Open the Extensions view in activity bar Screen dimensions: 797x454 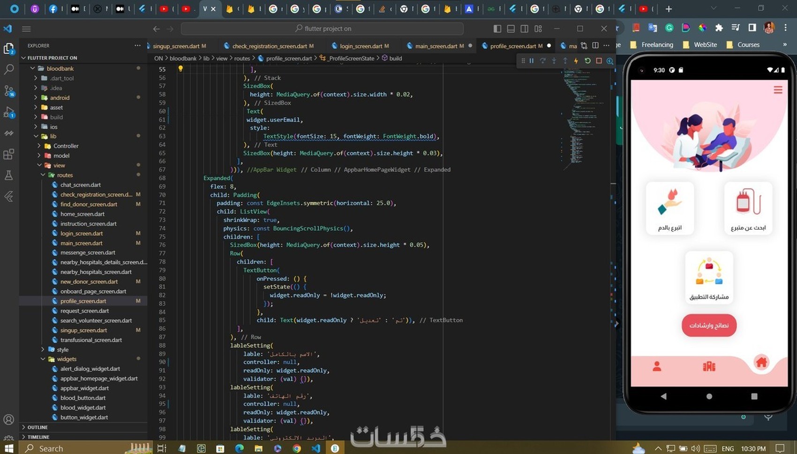(x=9, y=154)
